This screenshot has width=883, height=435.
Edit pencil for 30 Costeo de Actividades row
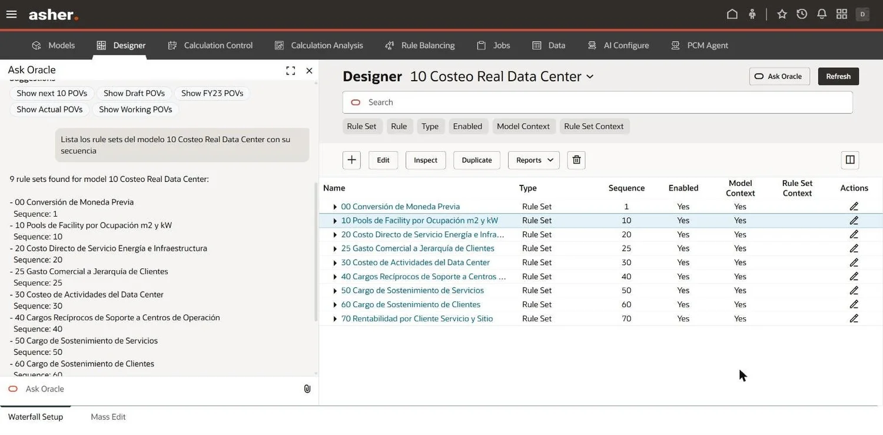click(854, 263)
